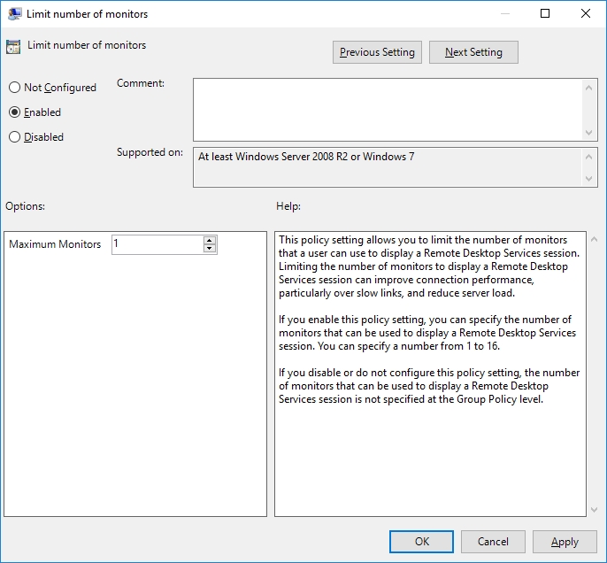Screen dimensions: 607x563
Task: Go to Previous Setting
Action: (377, 52)
